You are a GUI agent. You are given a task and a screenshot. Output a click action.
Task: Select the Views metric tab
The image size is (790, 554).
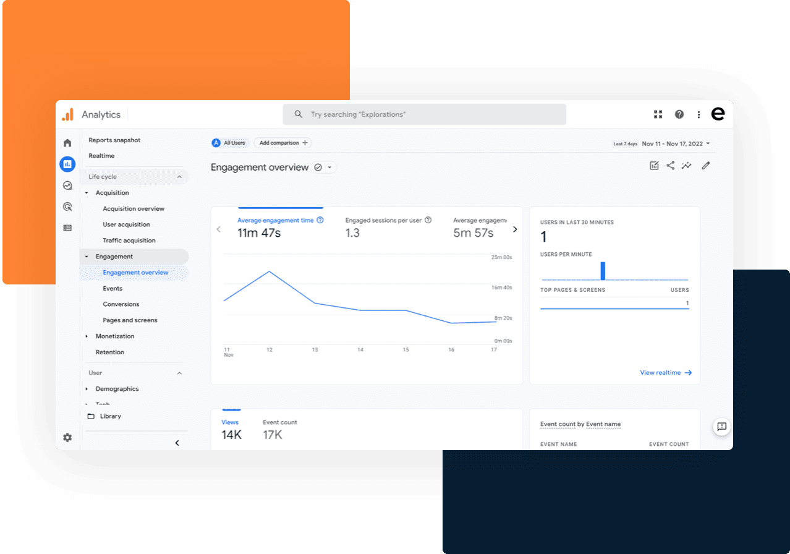(232, 429)
